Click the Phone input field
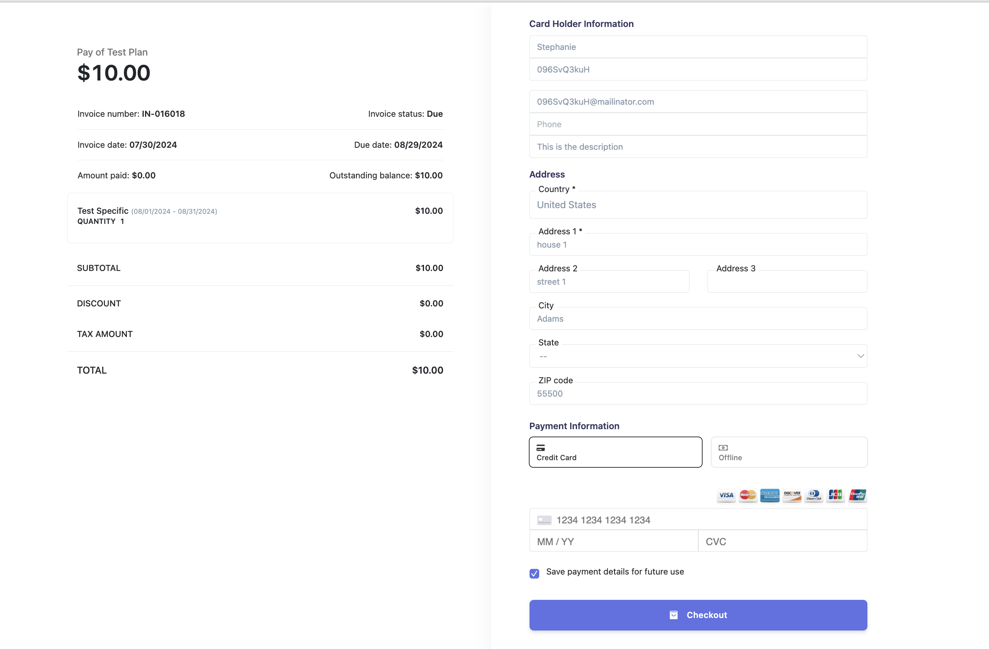 click(x=698, y=124)
